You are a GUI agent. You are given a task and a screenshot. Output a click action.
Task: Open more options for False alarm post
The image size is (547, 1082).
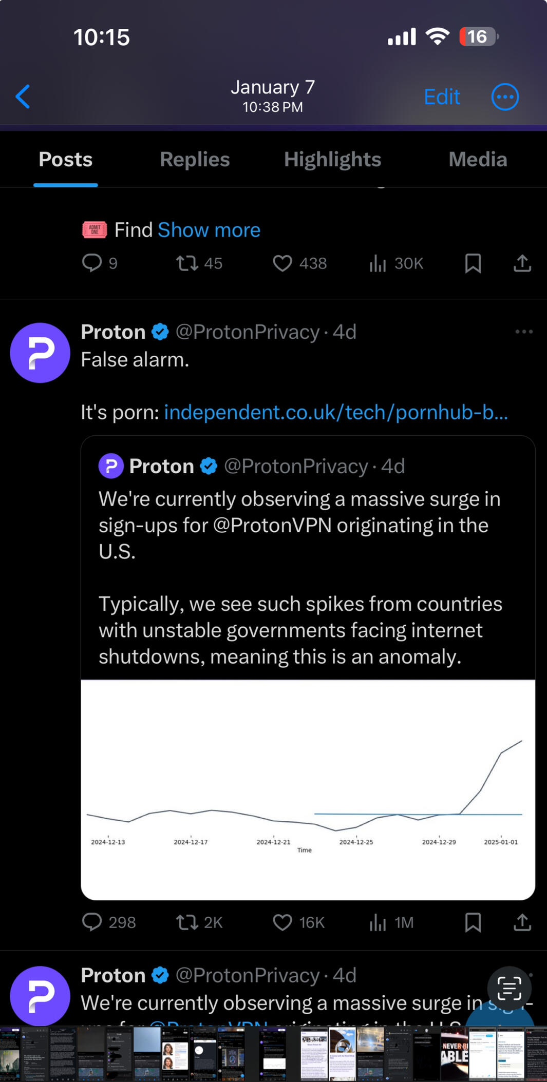(524, 332)
